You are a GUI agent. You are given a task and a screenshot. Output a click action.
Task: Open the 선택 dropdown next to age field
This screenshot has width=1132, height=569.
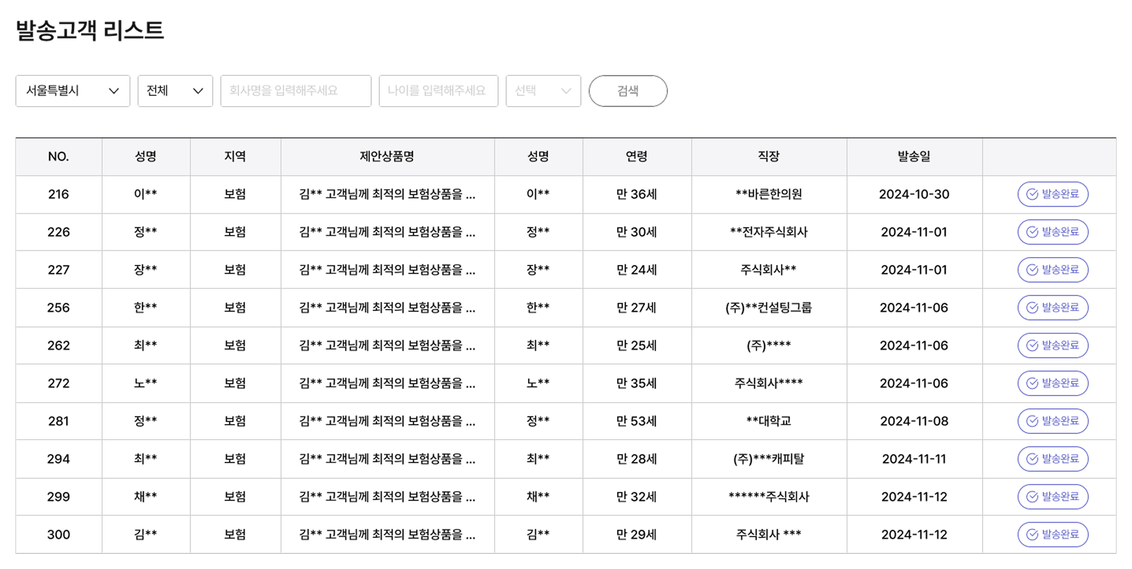pos(543,91)
